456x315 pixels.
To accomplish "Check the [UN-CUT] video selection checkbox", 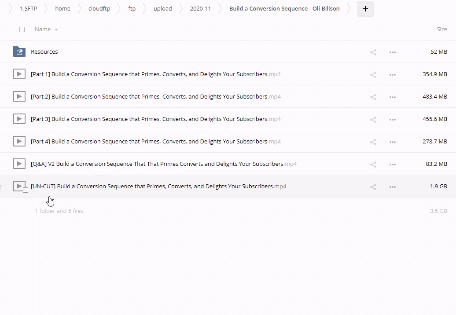I will [26, 190].
